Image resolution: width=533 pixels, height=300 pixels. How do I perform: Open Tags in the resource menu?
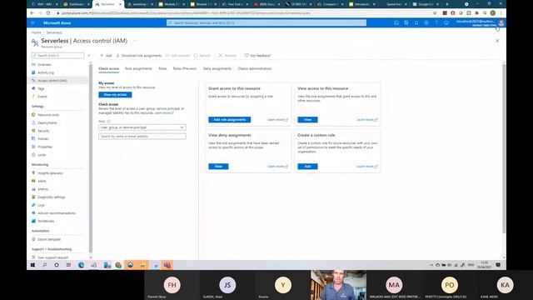click(41, 89)
